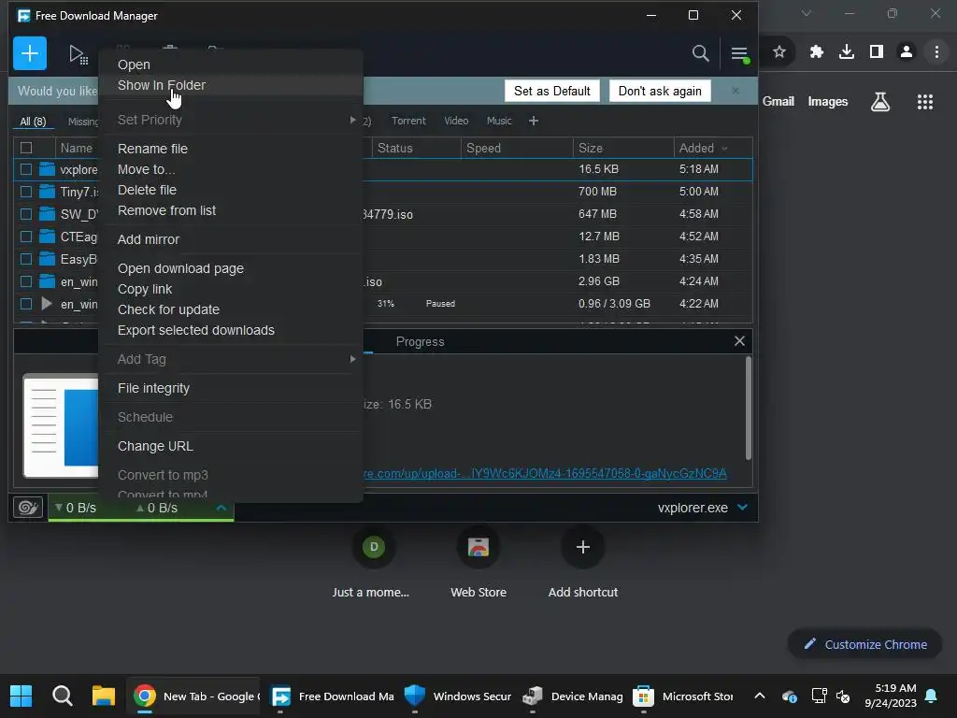Switch to the Torrent filter tab

point(408,121)
